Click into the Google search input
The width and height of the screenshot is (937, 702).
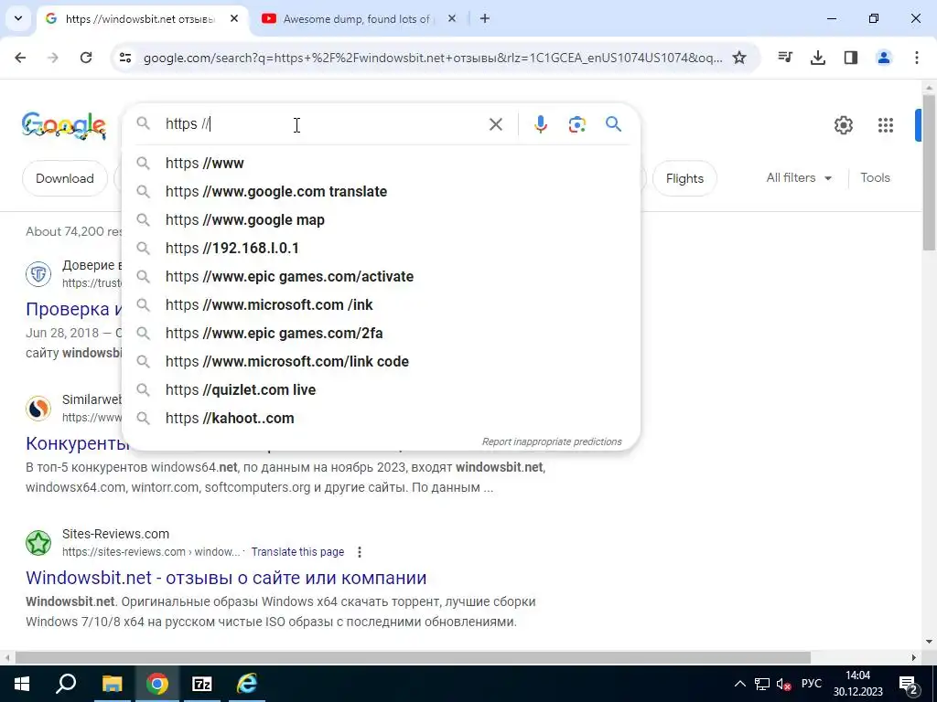pyautogui.click(x=323, y=124)
